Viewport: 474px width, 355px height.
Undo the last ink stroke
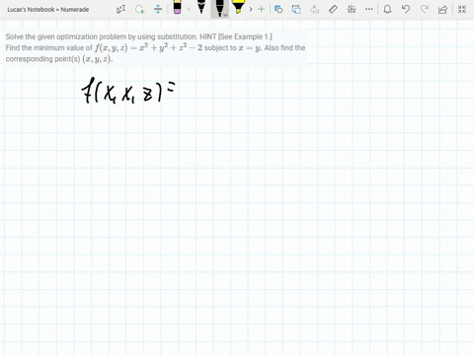click(406, 9)
